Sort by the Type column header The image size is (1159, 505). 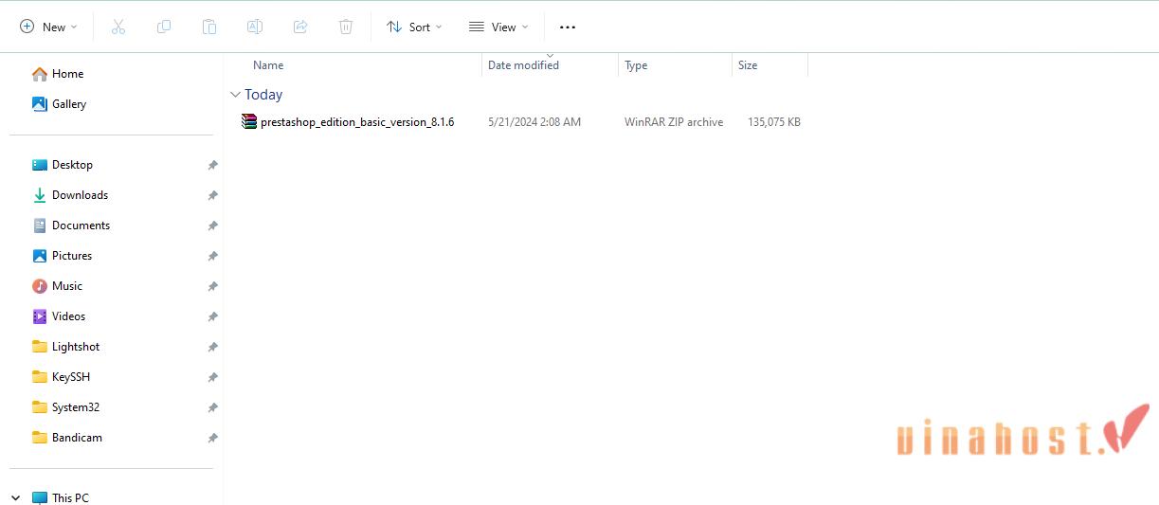click(x=636, y=65)
